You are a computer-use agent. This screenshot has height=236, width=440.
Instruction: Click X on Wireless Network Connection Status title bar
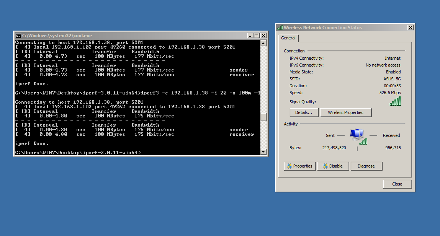[410, 28]
